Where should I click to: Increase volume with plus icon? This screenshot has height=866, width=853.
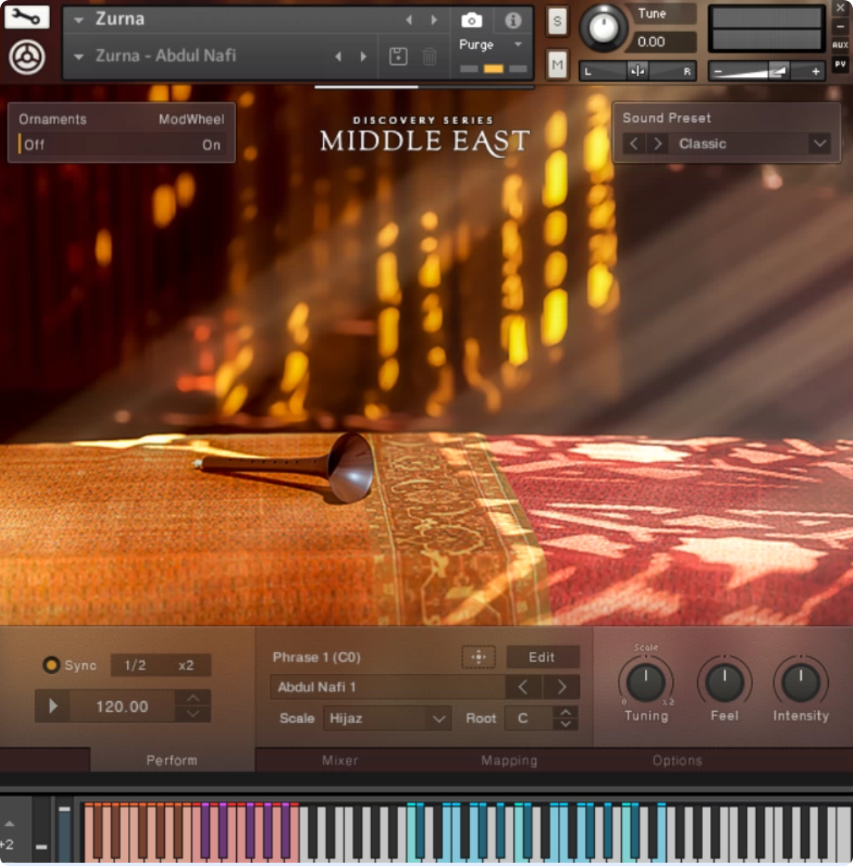[x=815, y=71]
